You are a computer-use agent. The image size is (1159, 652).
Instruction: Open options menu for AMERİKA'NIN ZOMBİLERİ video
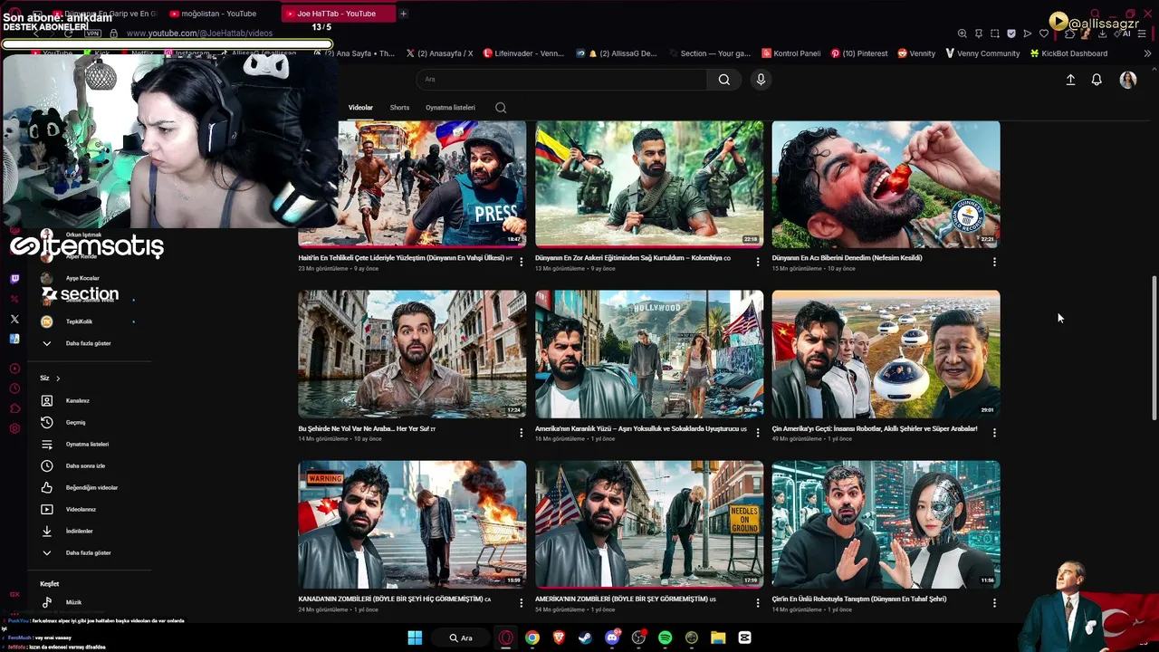pos(758,603)
